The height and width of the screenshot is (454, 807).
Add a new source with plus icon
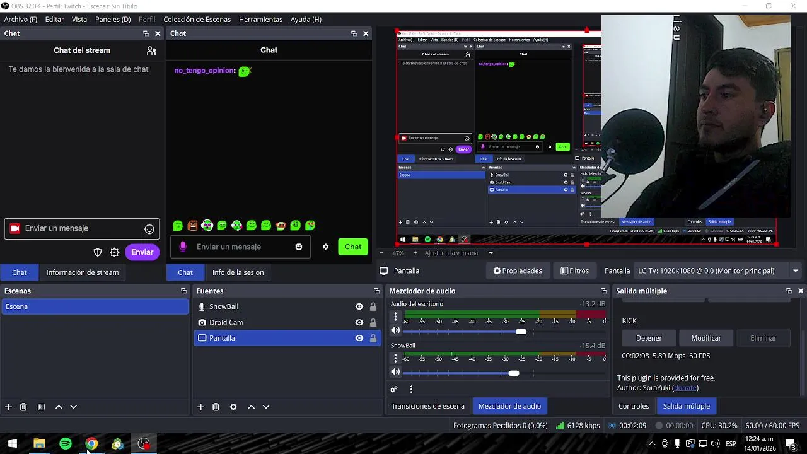tap(200, 407)
